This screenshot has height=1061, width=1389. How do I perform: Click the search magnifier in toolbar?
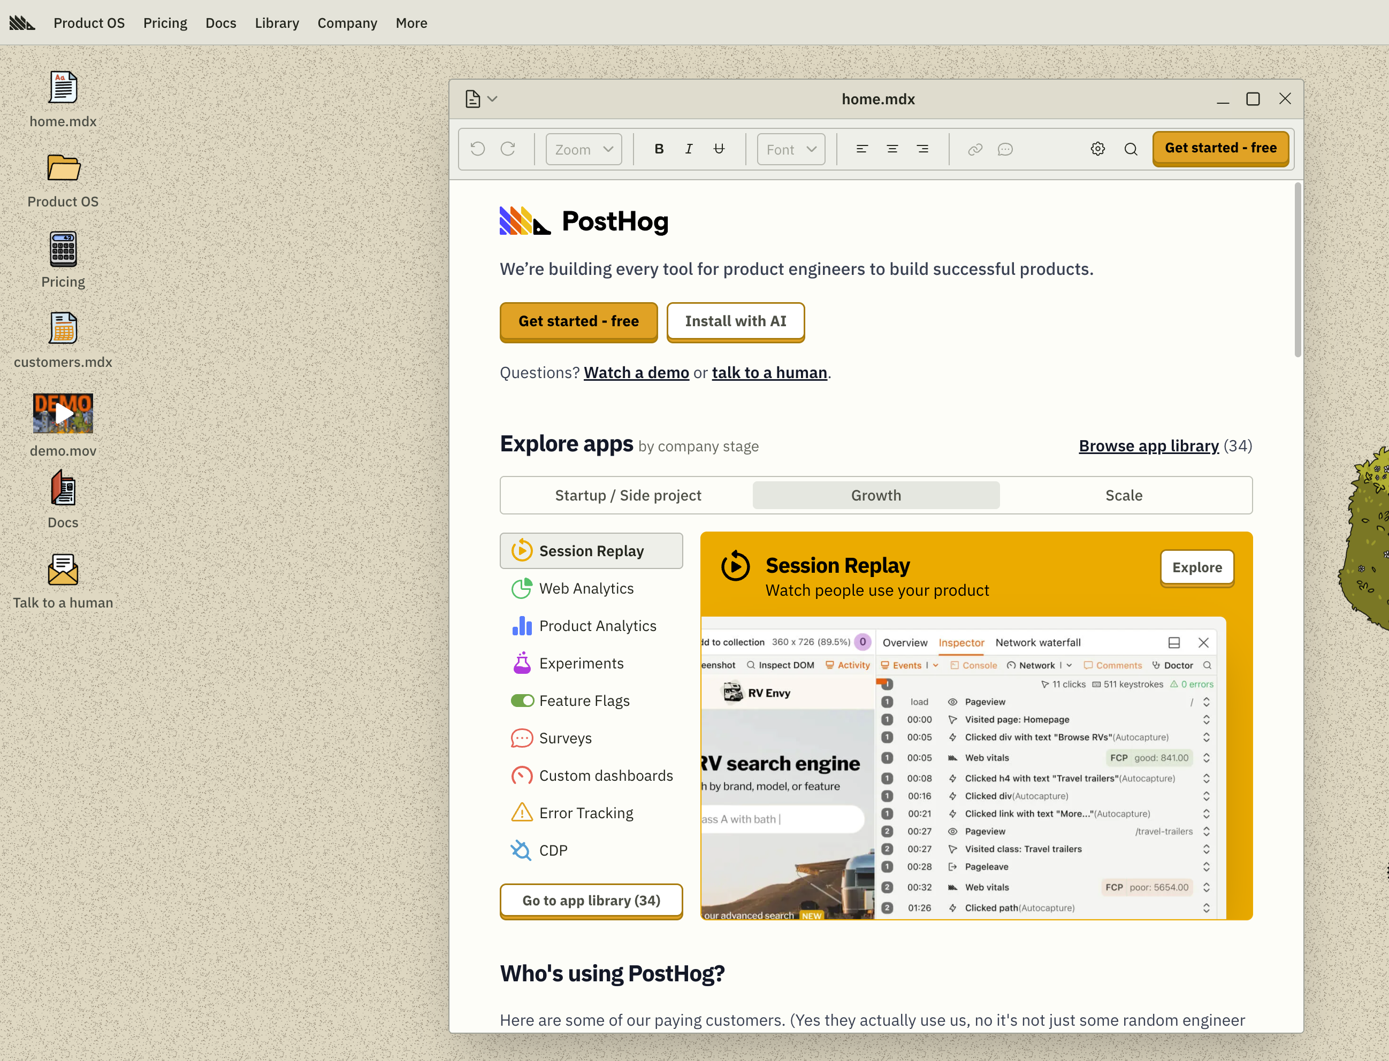[1131, 149]
